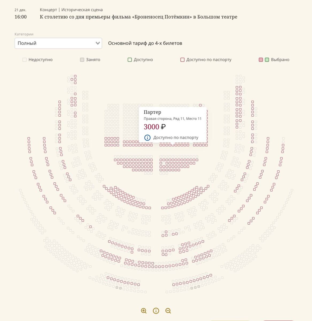The image size is (312, 321).
Task: Click the zoom out magnifier icon
Action: click(168, 311)
